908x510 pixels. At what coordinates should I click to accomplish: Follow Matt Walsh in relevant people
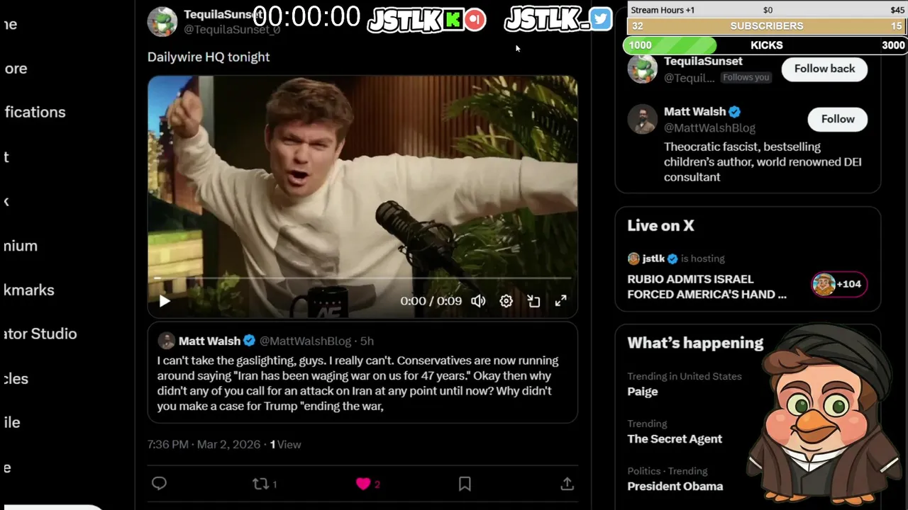click(838, 119)
